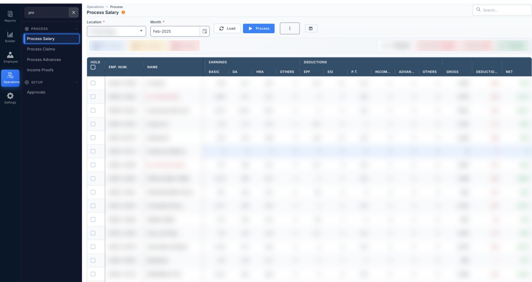The width and height of the screenshot is (532, 282).
Task: Click the Month field showing Feb-2025
Action: coord(175,31)
